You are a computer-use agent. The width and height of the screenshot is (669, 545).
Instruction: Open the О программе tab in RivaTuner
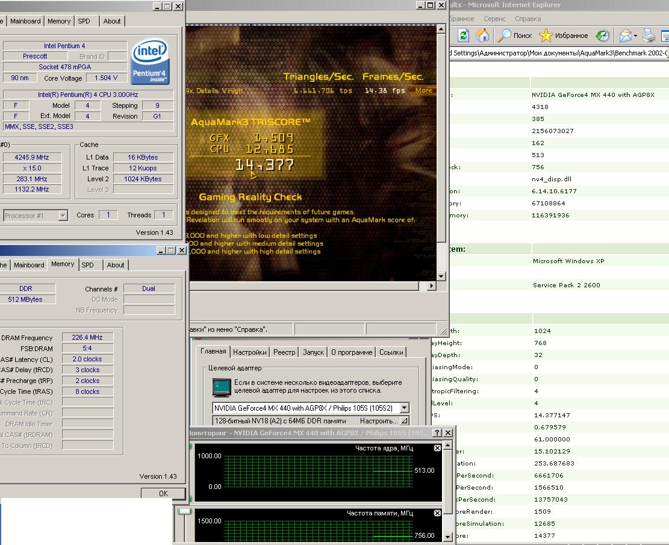[x=352, y=352]
